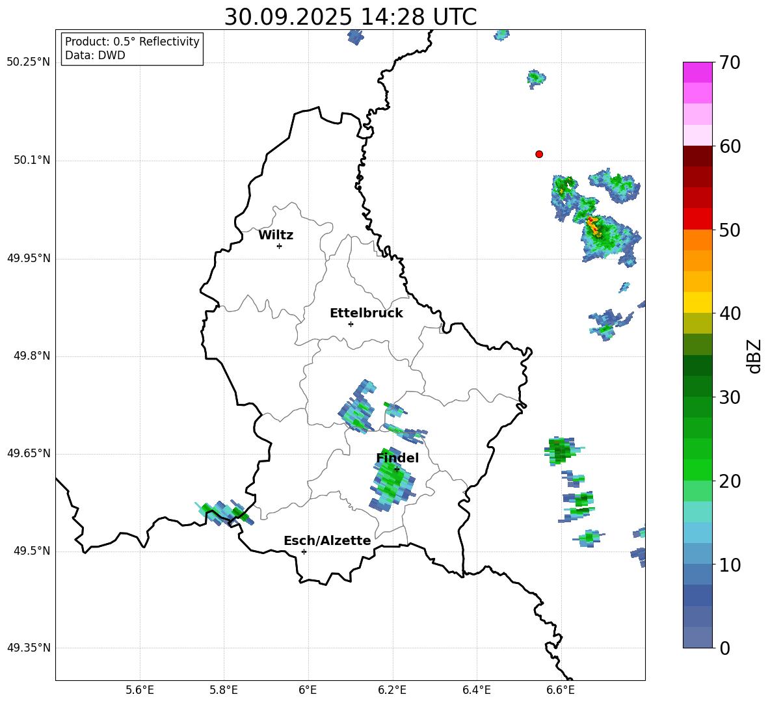Image resolution: width=770 pixels, height=703 pixels.
Task: Click the Esch/Alzette station cross marker
Action: [304, 551]
